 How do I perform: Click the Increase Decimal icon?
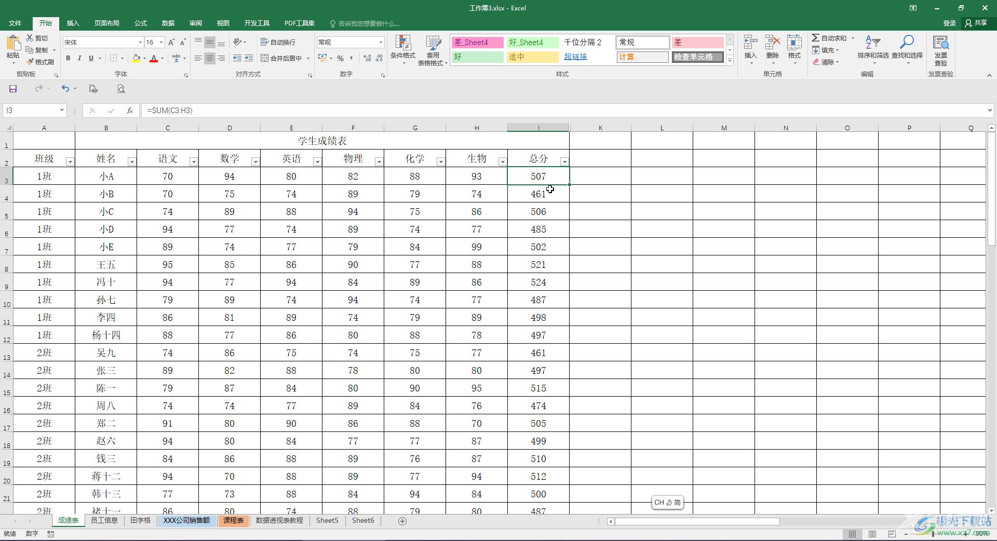tap(368, 58)
